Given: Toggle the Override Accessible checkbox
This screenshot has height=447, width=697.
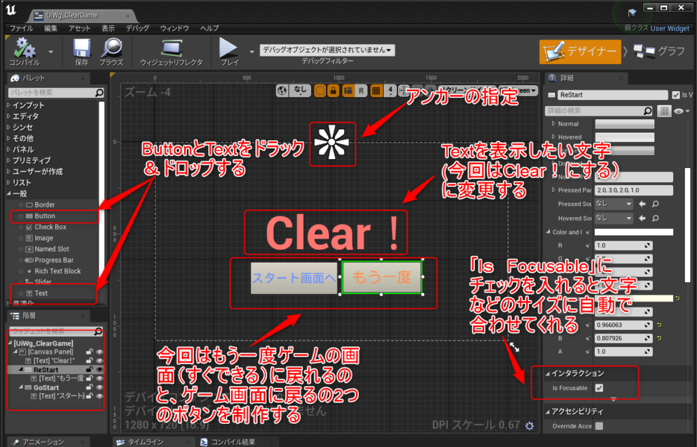Looking at the screenshot, I should click(599, 426).
